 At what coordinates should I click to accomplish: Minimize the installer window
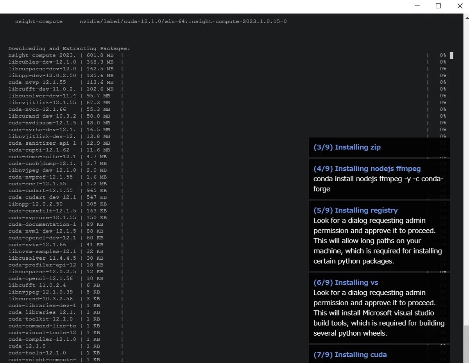click(417, 6)
